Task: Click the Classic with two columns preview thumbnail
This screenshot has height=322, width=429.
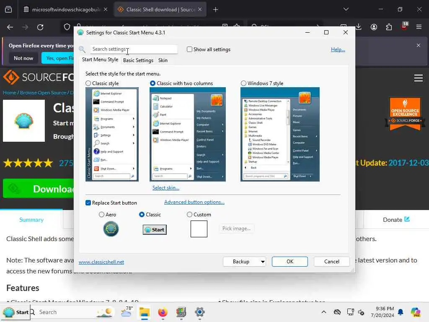Action: click(x=187, y=134)
